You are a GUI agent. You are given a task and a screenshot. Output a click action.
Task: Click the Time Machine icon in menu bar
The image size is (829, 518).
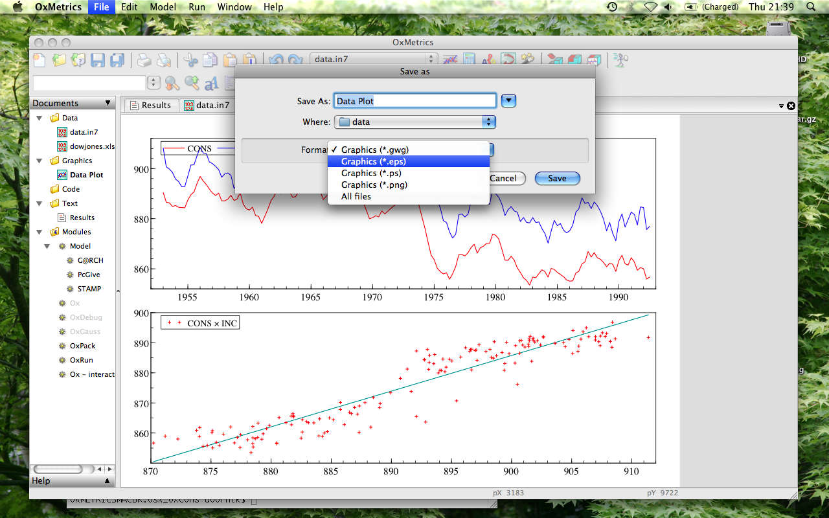(612, 7)
